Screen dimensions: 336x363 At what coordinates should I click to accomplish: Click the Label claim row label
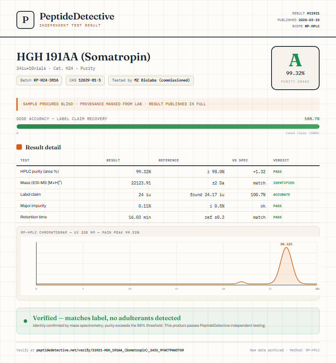30,194
